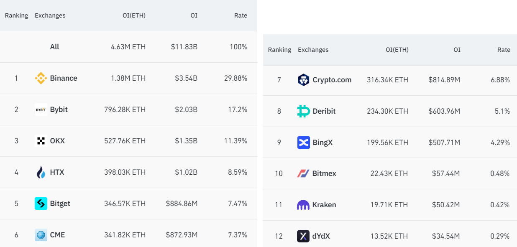Image resolution: width=517 pixels, height=247 pixels.
Task: Click the BingX logo icon
Action: point(303,143)
